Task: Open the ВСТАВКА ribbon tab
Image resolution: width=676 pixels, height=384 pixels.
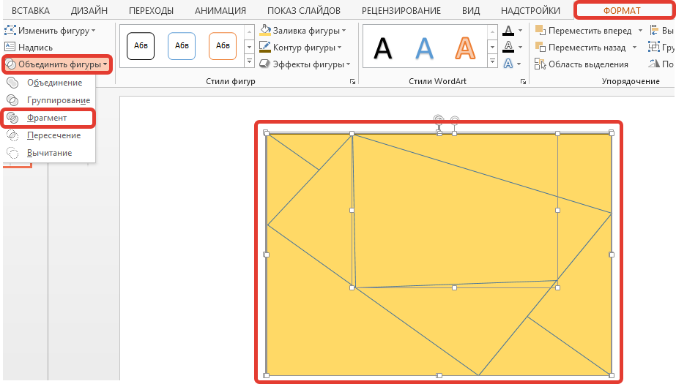Action: [x=31, y=11]
